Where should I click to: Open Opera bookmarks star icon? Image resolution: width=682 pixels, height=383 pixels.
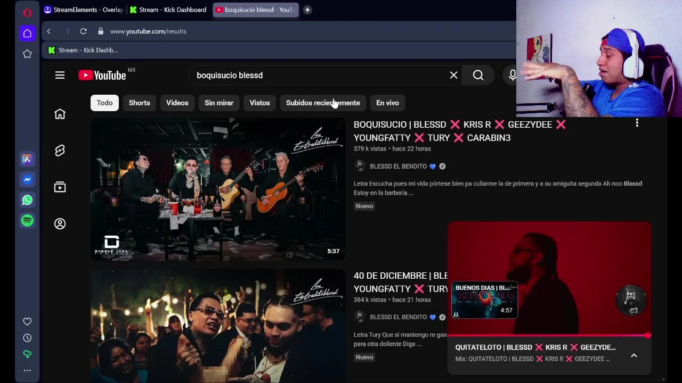point(27,54)
